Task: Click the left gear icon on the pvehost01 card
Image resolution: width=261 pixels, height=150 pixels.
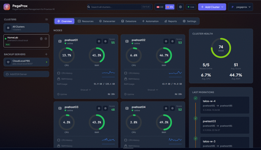Action: coord(99,41)
